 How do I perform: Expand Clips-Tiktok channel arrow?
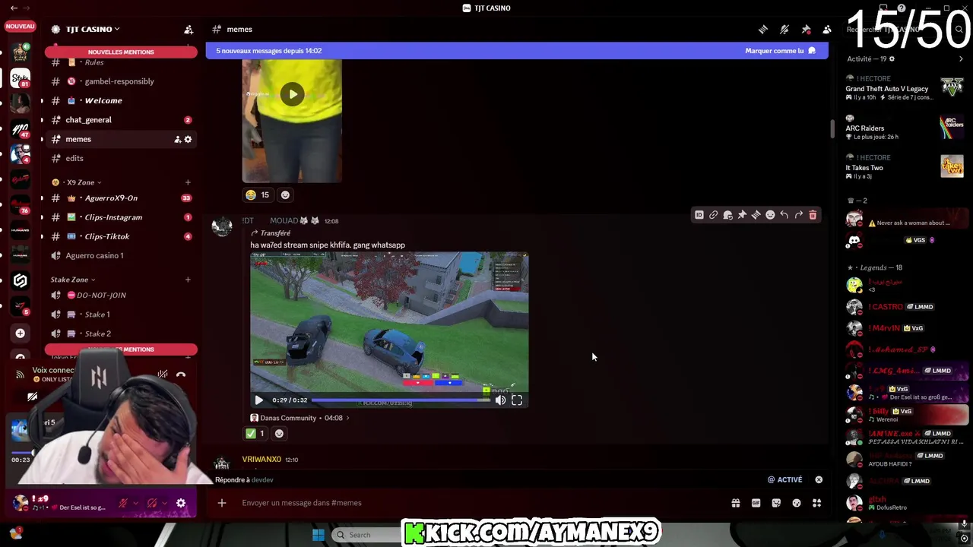42,236
